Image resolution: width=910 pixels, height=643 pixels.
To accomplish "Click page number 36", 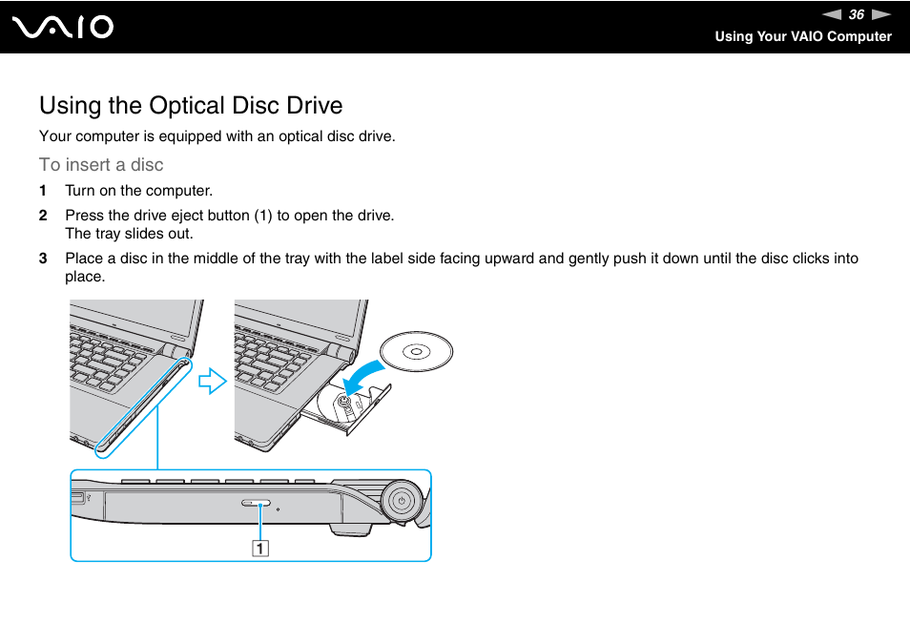I will (x=857, y=14).
